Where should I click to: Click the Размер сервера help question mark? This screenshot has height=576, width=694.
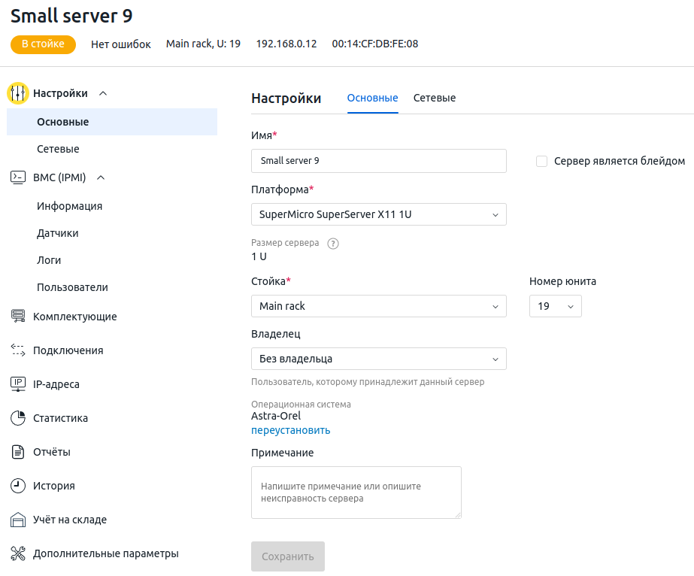tap(334, 244)
